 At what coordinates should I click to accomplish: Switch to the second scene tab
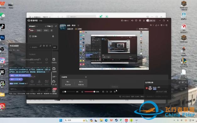(x=39, y=30)
